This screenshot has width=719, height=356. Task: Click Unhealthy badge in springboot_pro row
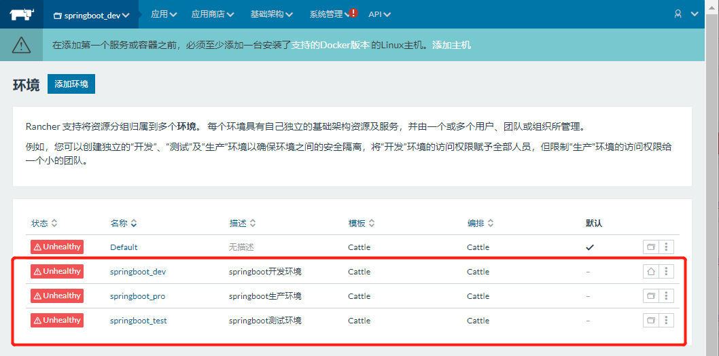point(57,296)
